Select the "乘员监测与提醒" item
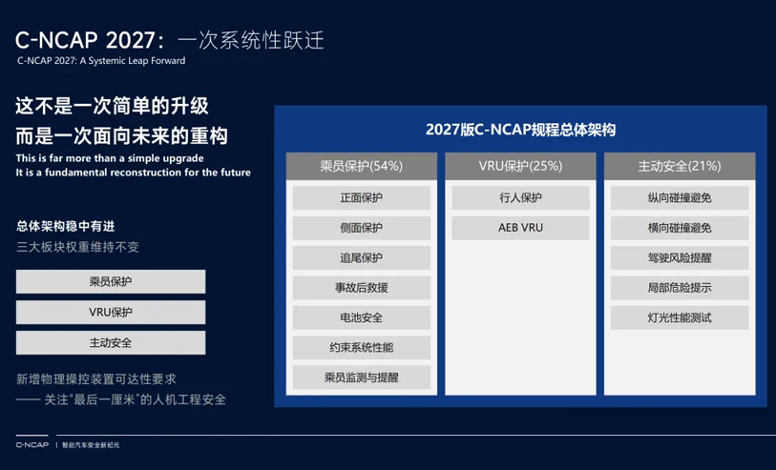This screenshot has width=776, height=470. 362,378
